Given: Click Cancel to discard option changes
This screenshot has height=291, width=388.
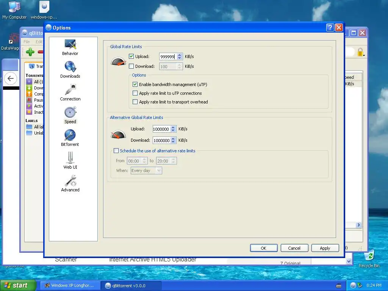Looking at the screenshot, I should (294, 248).
